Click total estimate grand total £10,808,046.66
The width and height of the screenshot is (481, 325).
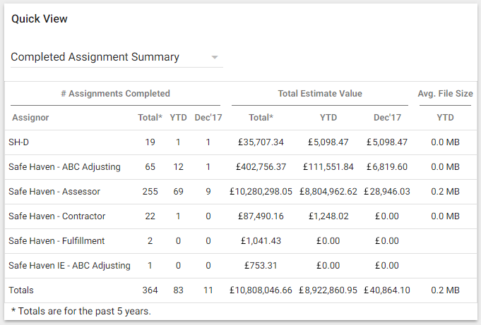click(261, 290)
